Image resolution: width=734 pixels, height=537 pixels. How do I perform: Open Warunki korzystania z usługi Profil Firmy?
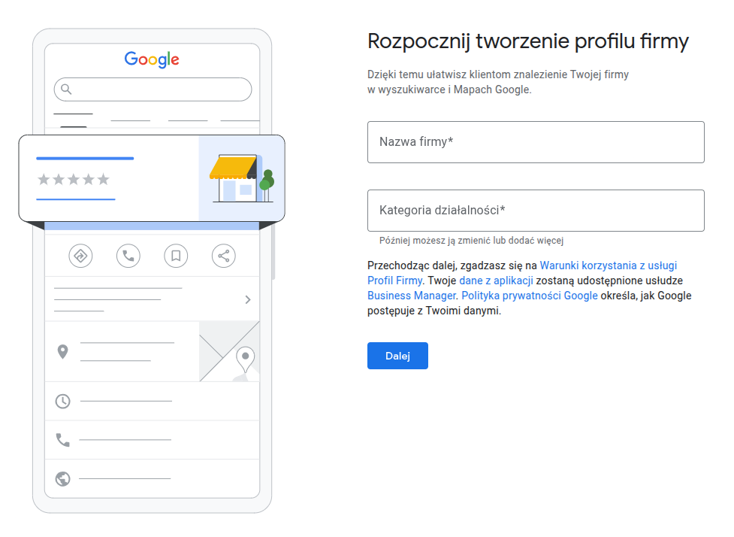[610, 265]
